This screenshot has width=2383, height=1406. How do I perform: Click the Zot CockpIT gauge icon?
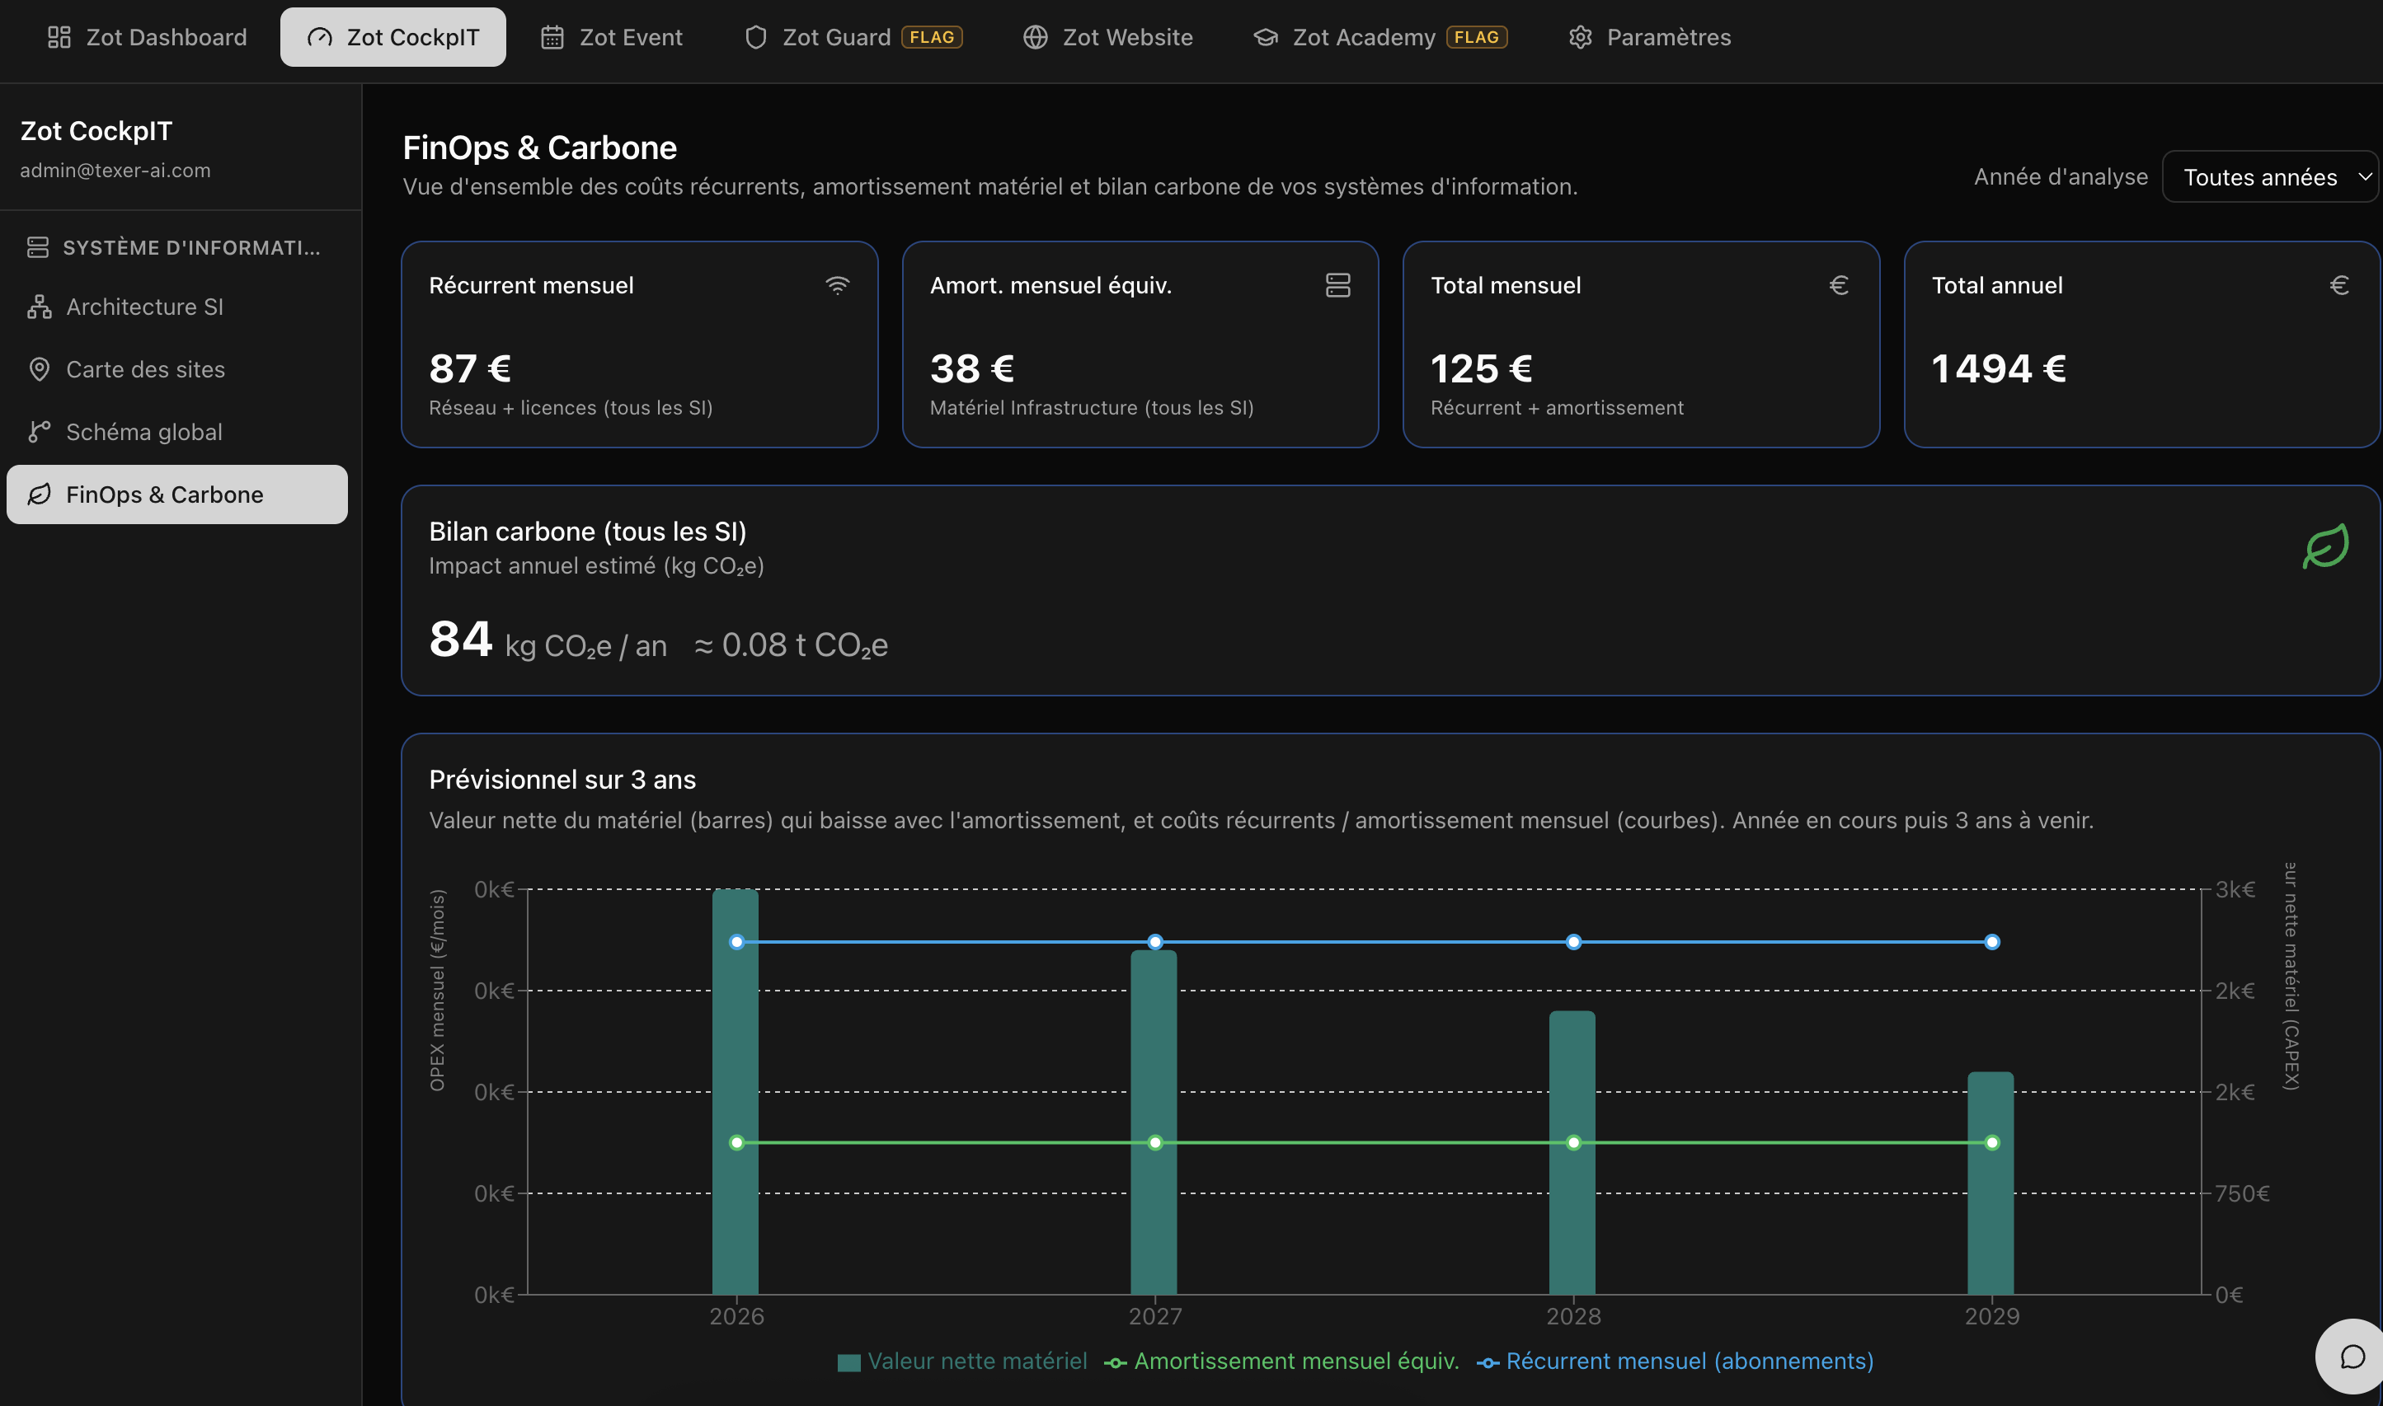click(x=321, y=37)
